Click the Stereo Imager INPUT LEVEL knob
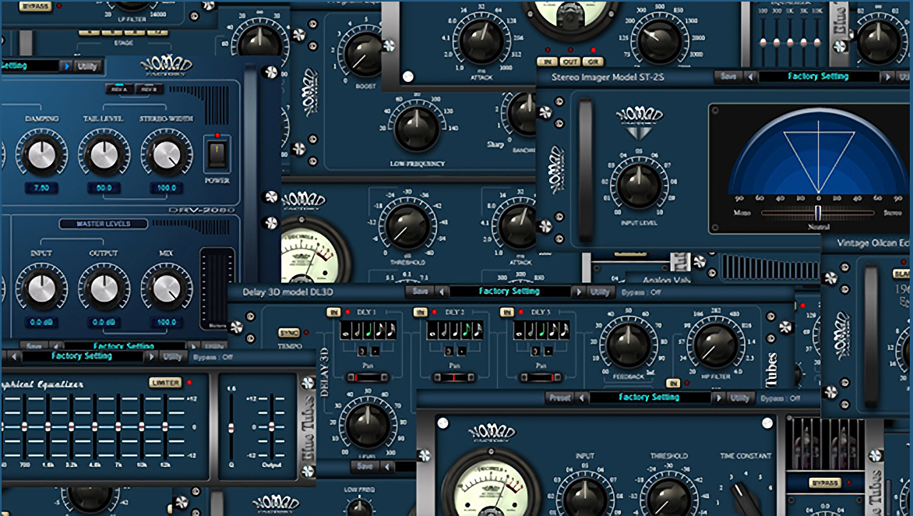This screenshot has width=913, height=516. [x=639, y=186]
